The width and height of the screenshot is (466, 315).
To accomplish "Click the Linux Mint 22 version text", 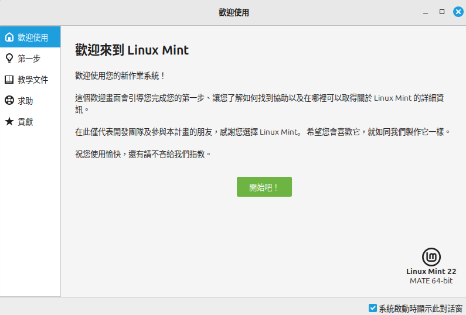I will (431, 272).
